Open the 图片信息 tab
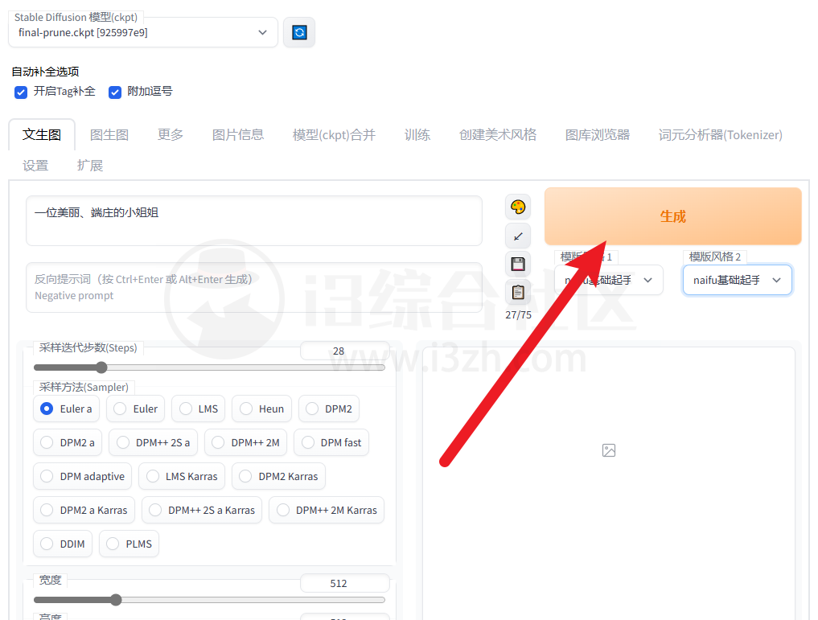Viewport: 818px width, 620px height. click(x=238, y=135)
